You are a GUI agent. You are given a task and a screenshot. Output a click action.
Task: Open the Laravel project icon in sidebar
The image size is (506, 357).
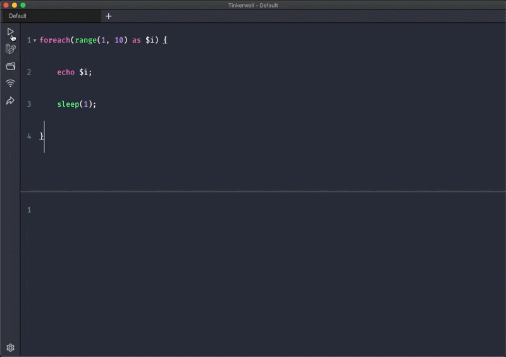(x=10, y=49)
